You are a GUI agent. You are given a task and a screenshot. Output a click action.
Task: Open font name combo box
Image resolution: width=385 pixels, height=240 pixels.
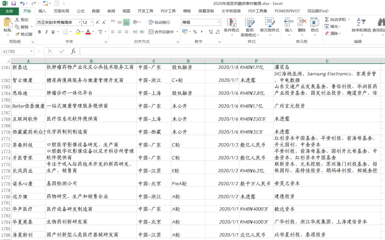[59, 22]
